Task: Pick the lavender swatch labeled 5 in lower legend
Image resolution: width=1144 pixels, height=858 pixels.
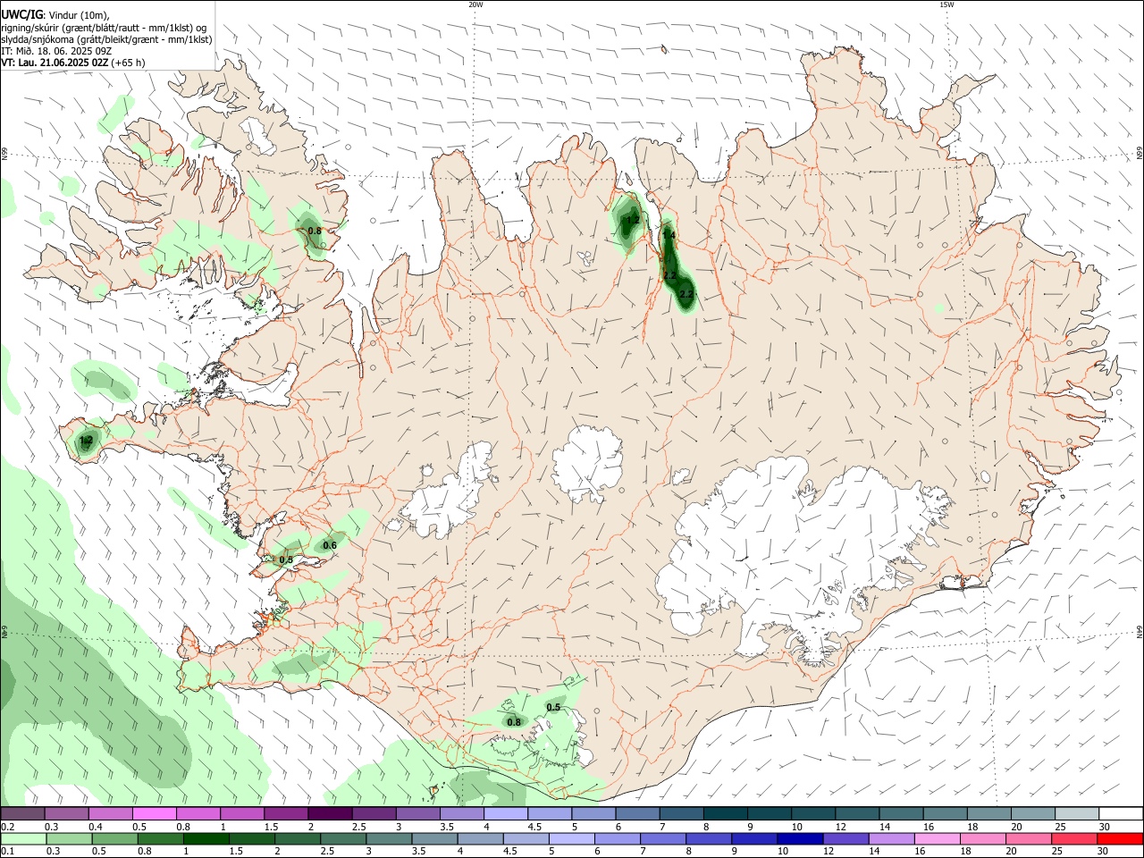Action: [571, 839]
